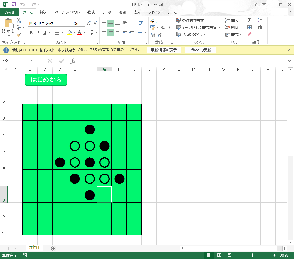The height and width of the screenshot is (259, 294).
Task: Click the Increase Font Size icon
Action: (89, 23)
